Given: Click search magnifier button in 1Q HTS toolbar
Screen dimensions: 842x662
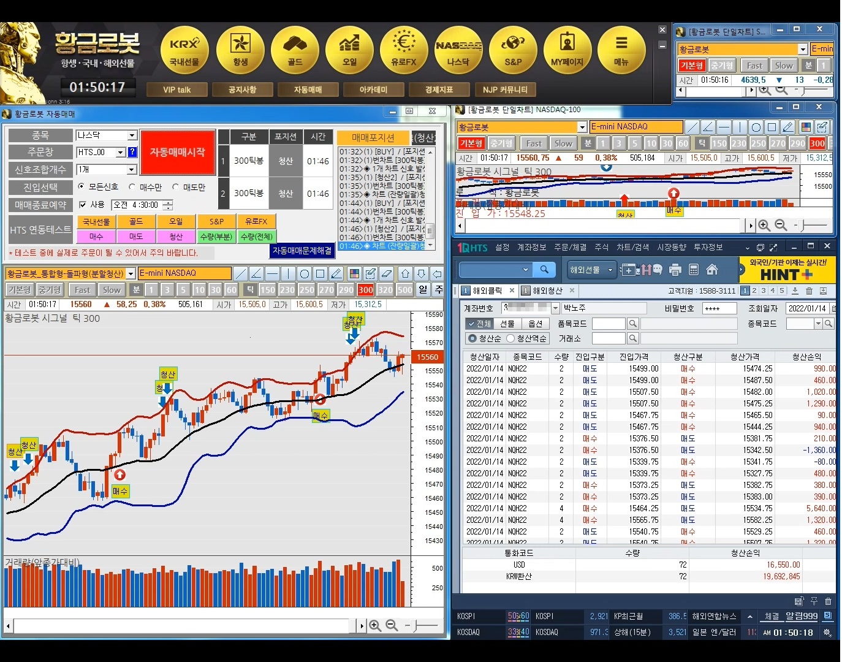Looking at the screenshot, I should [x=544, y=270].
